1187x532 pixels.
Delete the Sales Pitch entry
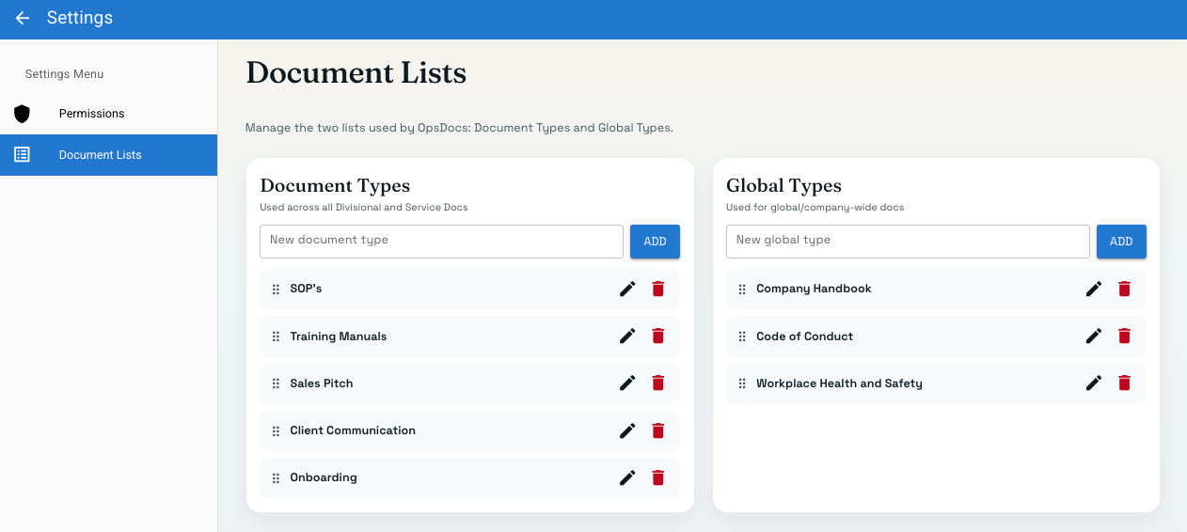[658, 383]
